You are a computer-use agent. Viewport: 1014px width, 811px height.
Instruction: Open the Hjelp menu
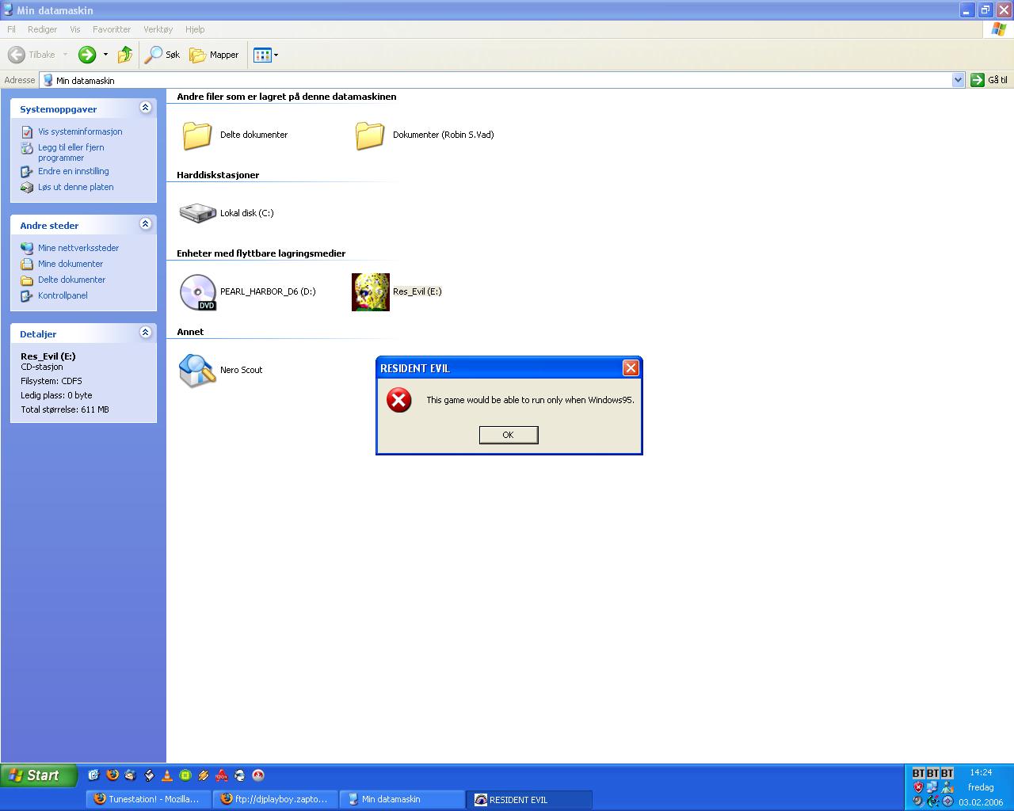195,29
